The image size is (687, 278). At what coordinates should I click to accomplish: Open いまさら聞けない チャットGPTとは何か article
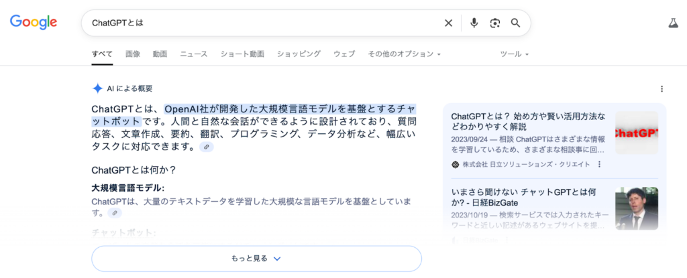(x=523, y=198)
